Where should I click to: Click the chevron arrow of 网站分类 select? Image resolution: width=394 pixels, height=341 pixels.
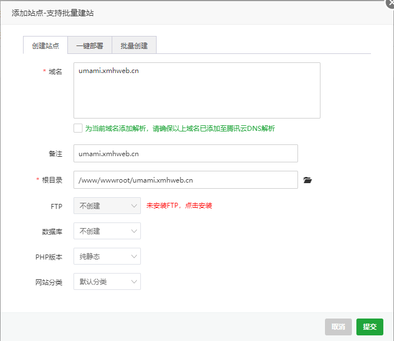[x=134, y=281]
